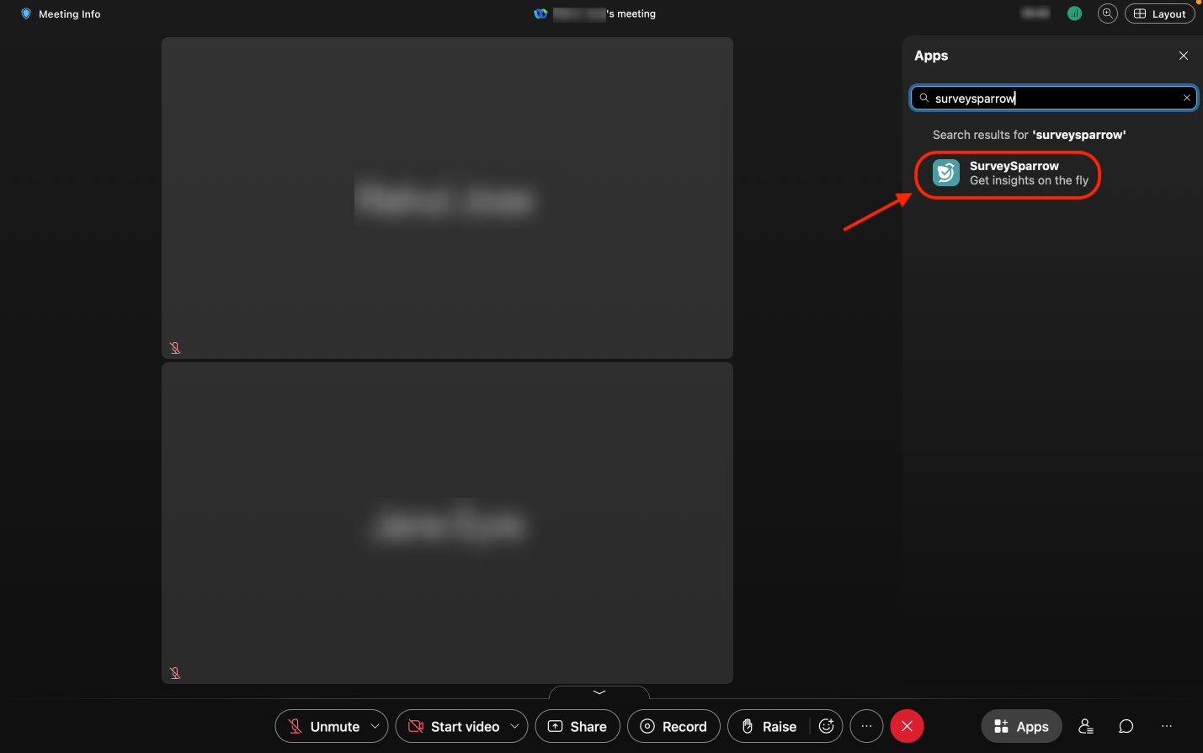The width and height of the screenshot is (1203, 753).
Task: Open the participants panel icon
Action: click(x=1086, y=726)
